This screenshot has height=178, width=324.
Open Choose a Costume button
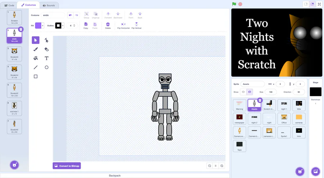coord(14,165)
